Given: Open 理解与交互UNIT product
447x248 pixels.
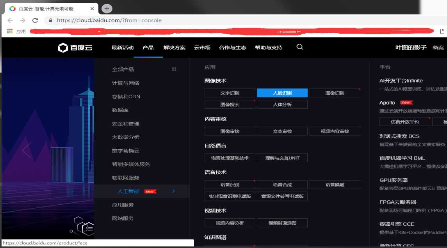Looking at the screenshot, I should click(282, 158).
